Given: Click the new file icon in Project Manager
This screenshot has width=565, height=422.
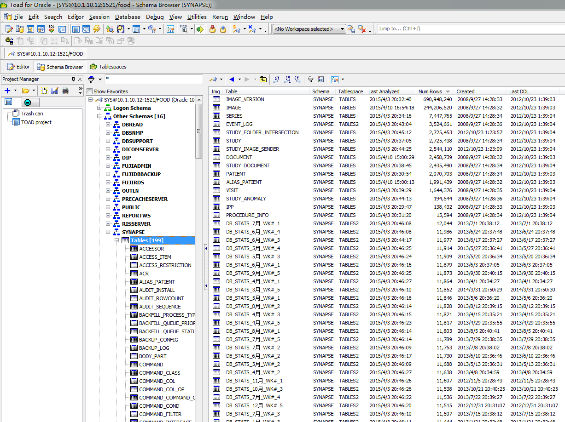Looking at the screenshot, I should (44, 91).
